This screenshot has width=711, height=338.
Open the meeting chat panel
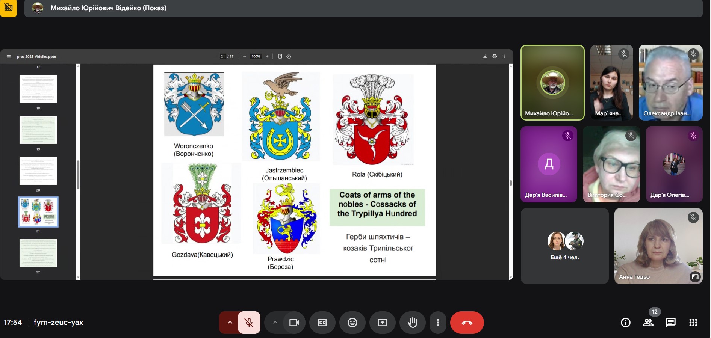(670, 323)
